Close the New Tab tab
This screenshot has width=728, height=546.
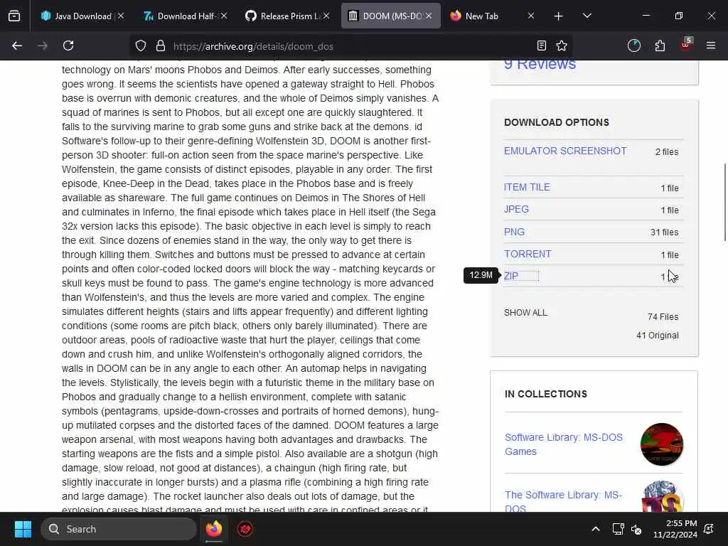point(531,16)
